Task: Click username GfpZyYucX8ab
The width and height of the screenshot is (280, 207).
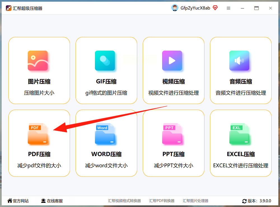Action: (x=195, y=8)
